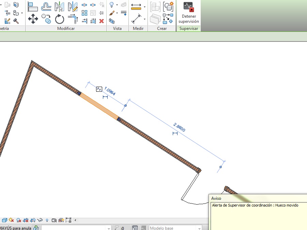Expand the paint brush tool dropdown
This screenshot has width=307, height=230.
click(x=117, y=13)
